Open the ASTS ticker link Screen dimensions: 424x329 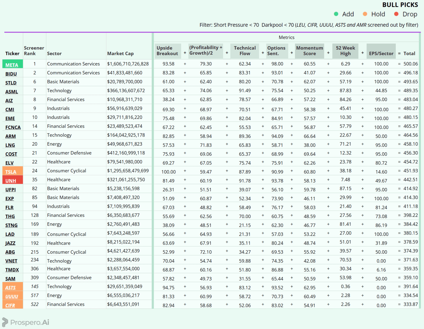coord(10,287)
